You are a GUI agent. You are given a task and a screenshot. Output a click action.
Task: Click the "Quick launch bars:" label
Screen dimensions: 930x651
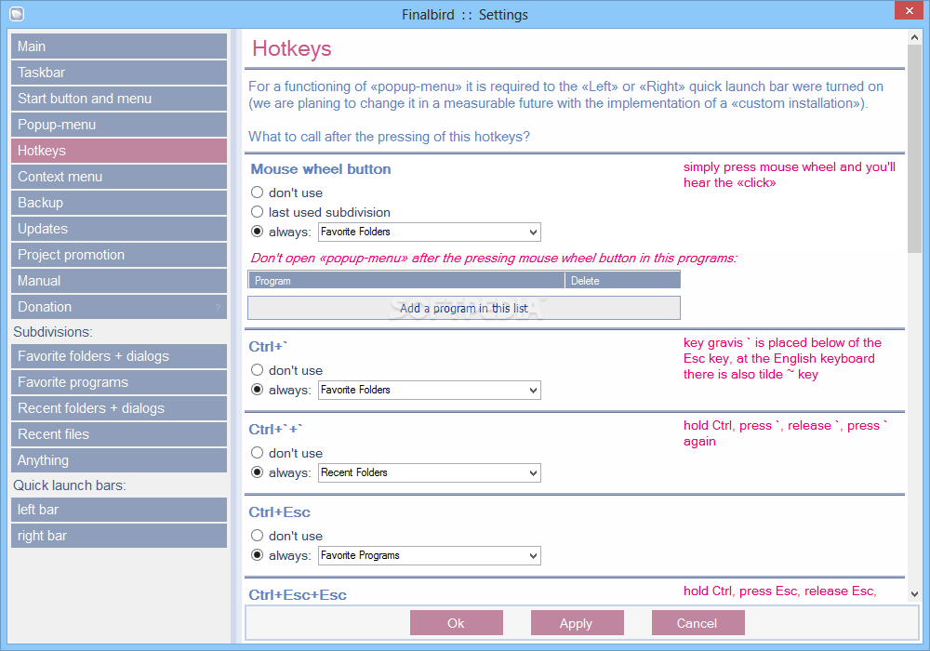[x=70, y=485]
